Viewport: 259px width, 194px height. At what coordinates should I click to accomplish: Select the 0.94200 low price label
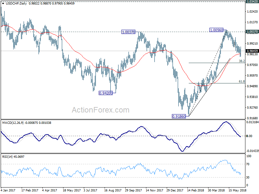(106, 93)
